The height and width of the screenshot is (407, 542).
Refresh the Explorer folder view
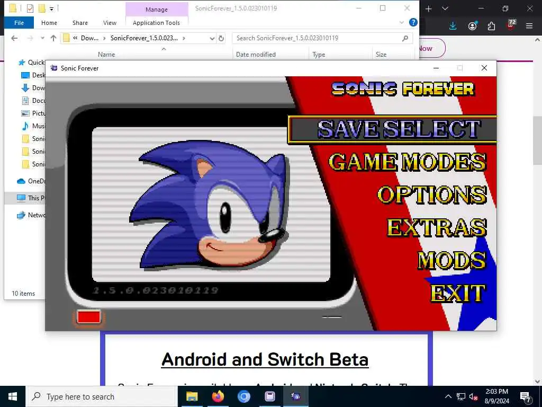coord(221,38)
